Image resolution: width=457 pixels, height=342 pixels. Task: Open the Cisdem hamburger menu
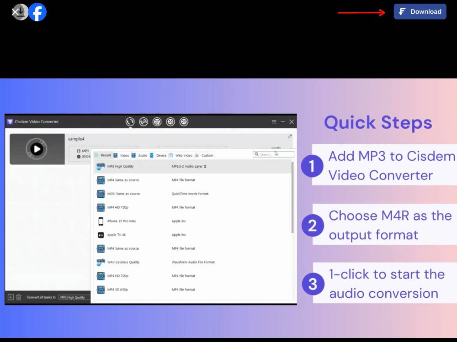[x=274, y=122]
